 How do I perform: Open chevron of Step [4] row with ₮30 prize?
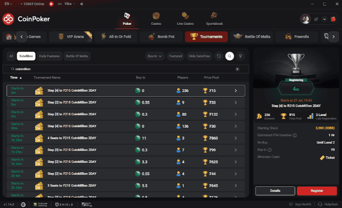[236, 126]
